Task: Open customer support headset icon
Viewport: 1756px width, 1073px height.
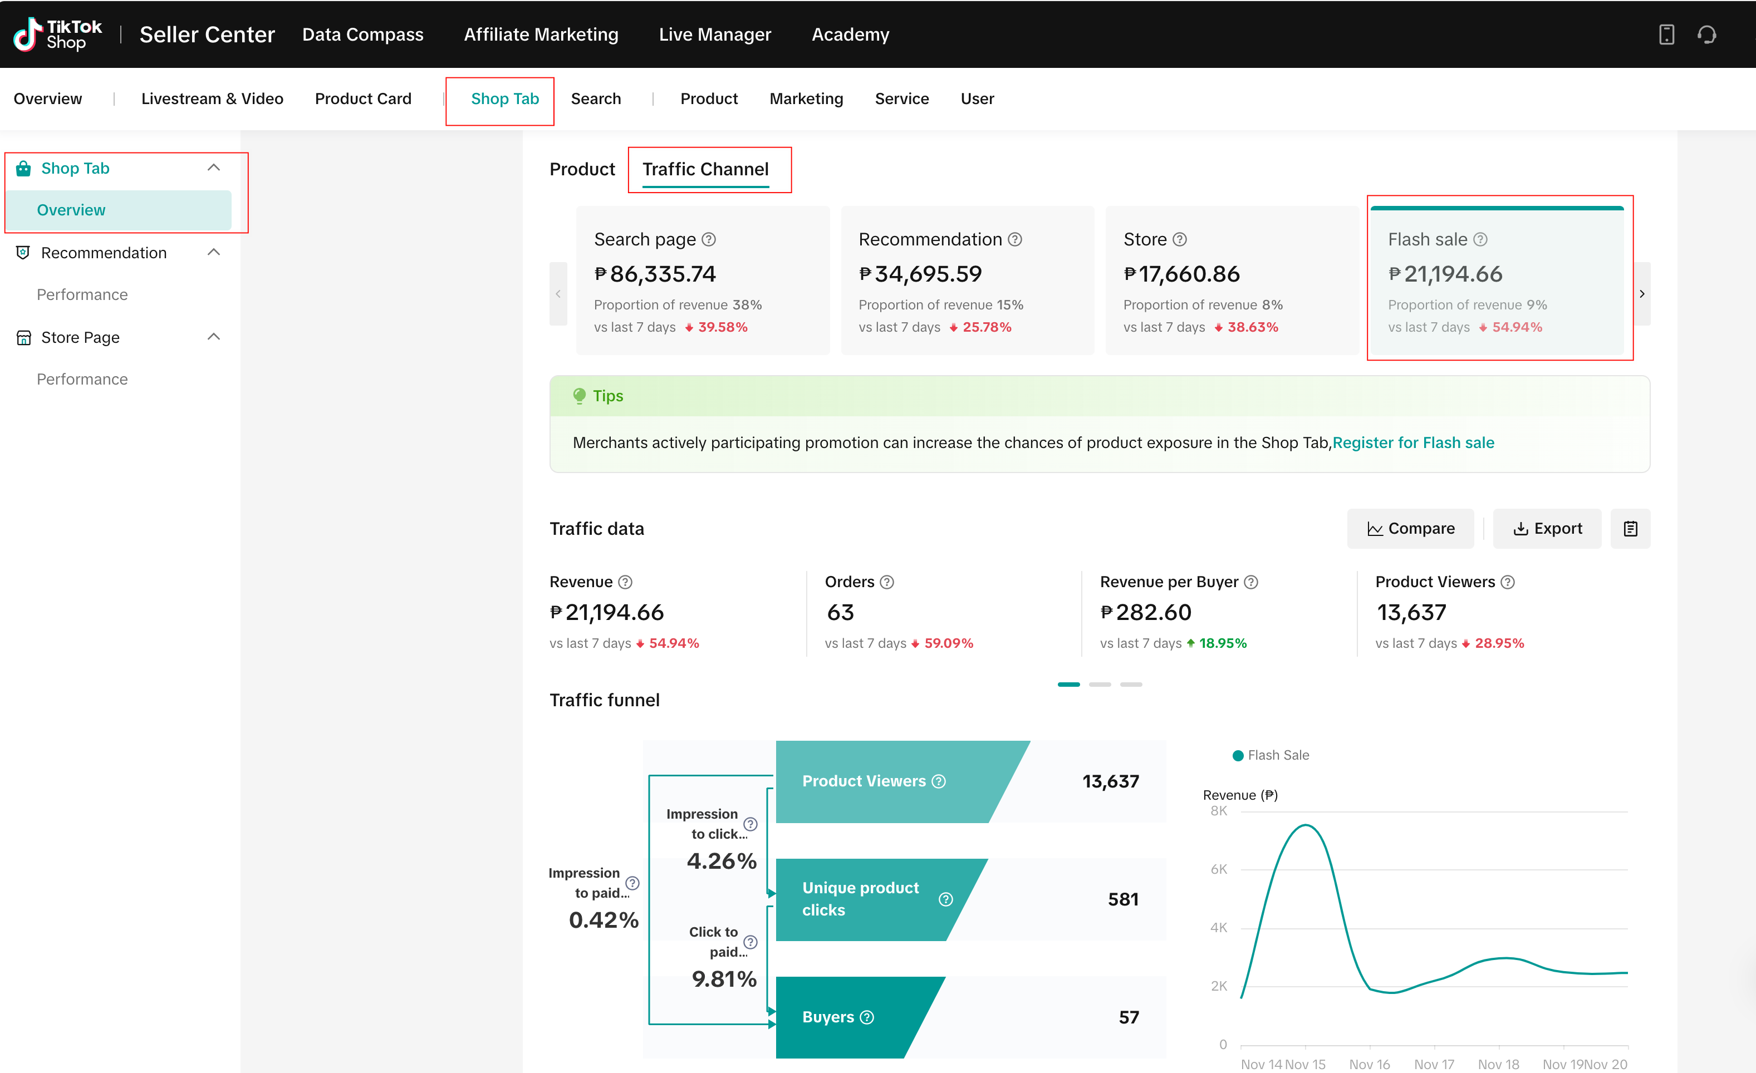Action: [1706, 34]
